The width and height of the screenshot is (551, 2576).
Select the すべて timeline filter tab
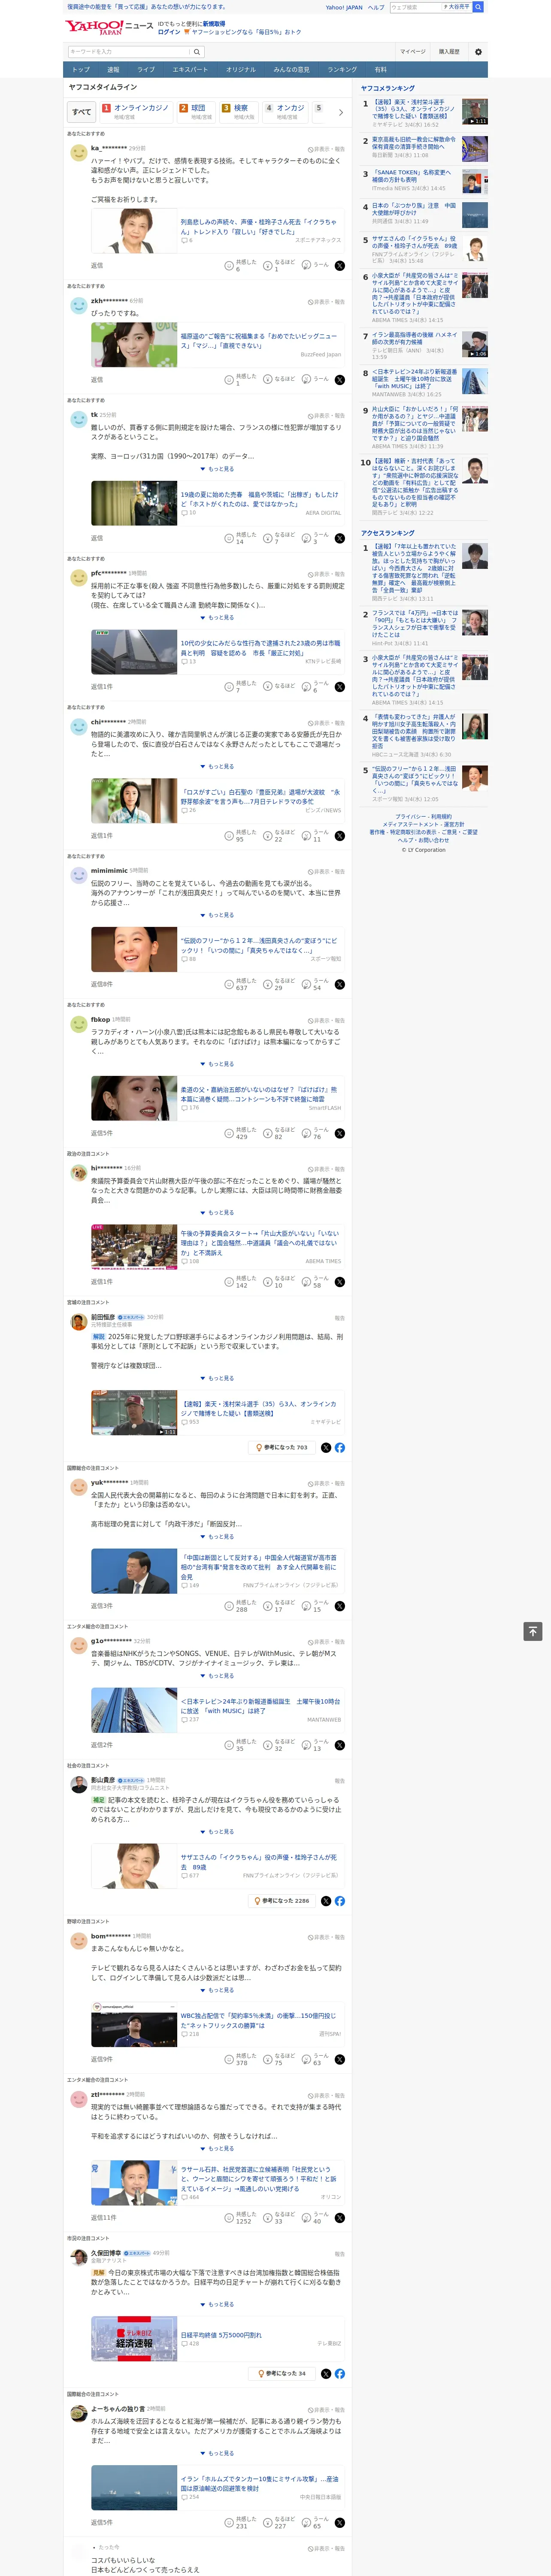click(82, 112)
